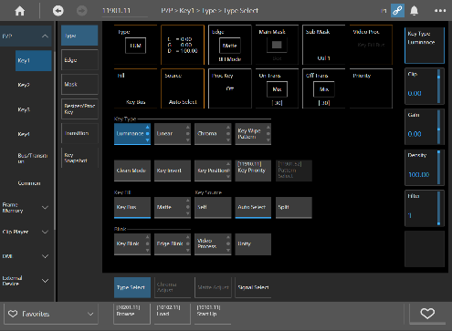The height and width of the screenshot is (331, 452).
Task: Open the notifications bell
Action: click(x=414, y=11)
